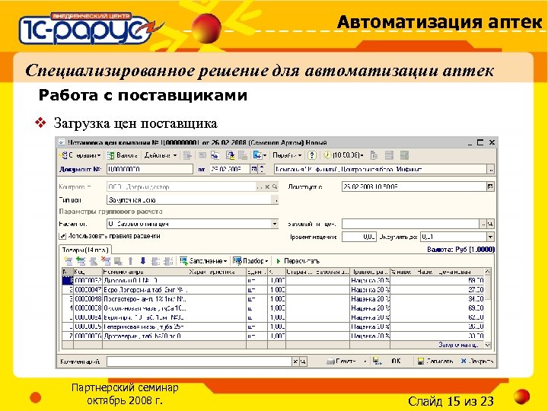This screenshot has height=411, width=548.
Task: Click price cell 59.00 in first row
Action: point(476,280)
